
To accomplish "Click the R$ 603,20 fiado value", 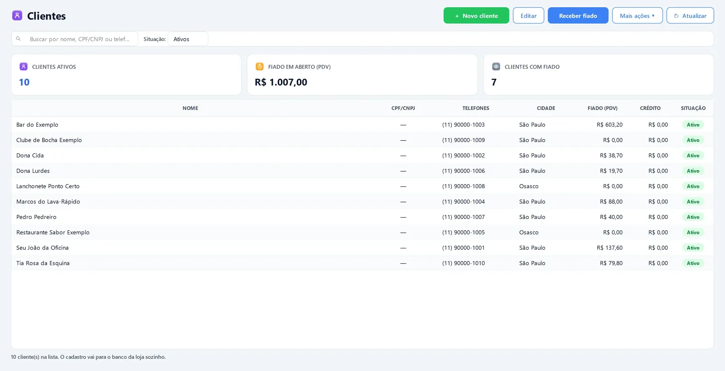I will coord(609,124).
